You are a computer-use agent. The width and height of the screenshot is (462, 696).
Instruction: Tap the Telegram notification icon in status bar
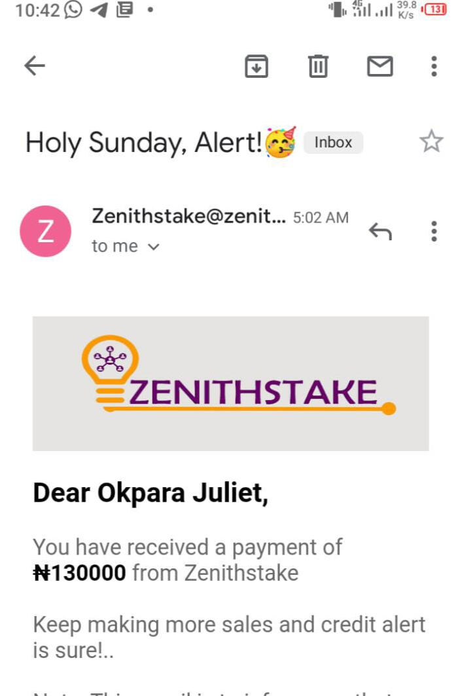tap(98, 10)
